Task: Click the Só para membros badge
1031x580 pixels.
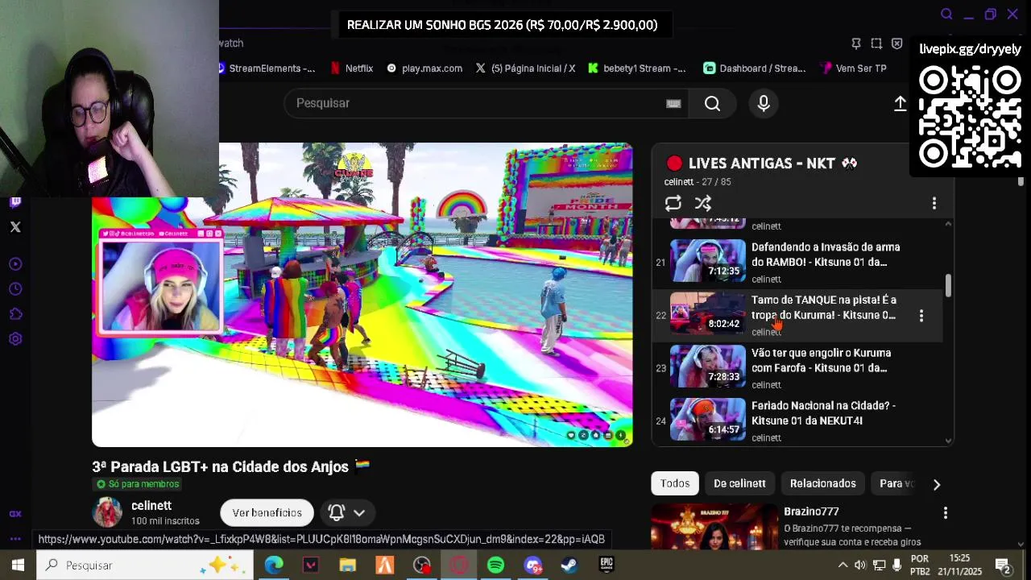Action: tap(138, 484)
